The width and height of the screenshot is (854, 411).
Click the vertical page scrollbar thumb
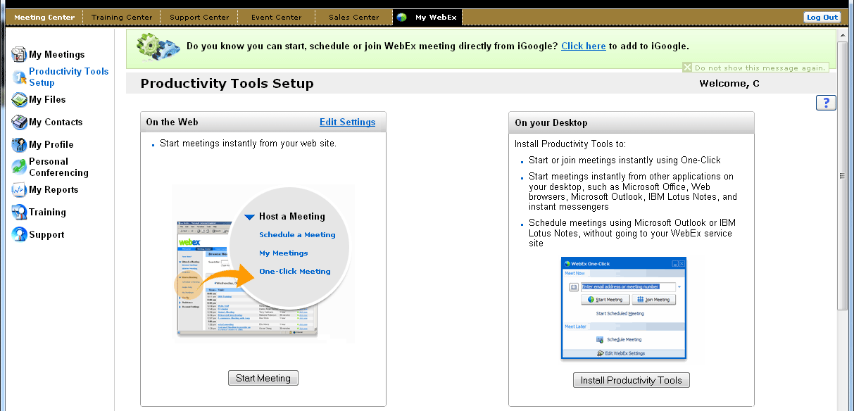coord(842,176)
